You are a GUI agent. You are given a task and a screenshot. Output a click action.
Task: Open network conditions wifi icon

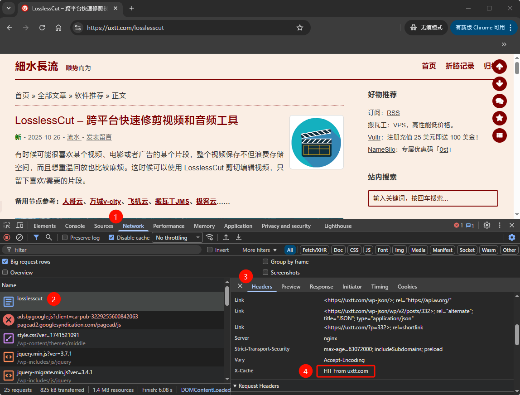click(209, 237)
